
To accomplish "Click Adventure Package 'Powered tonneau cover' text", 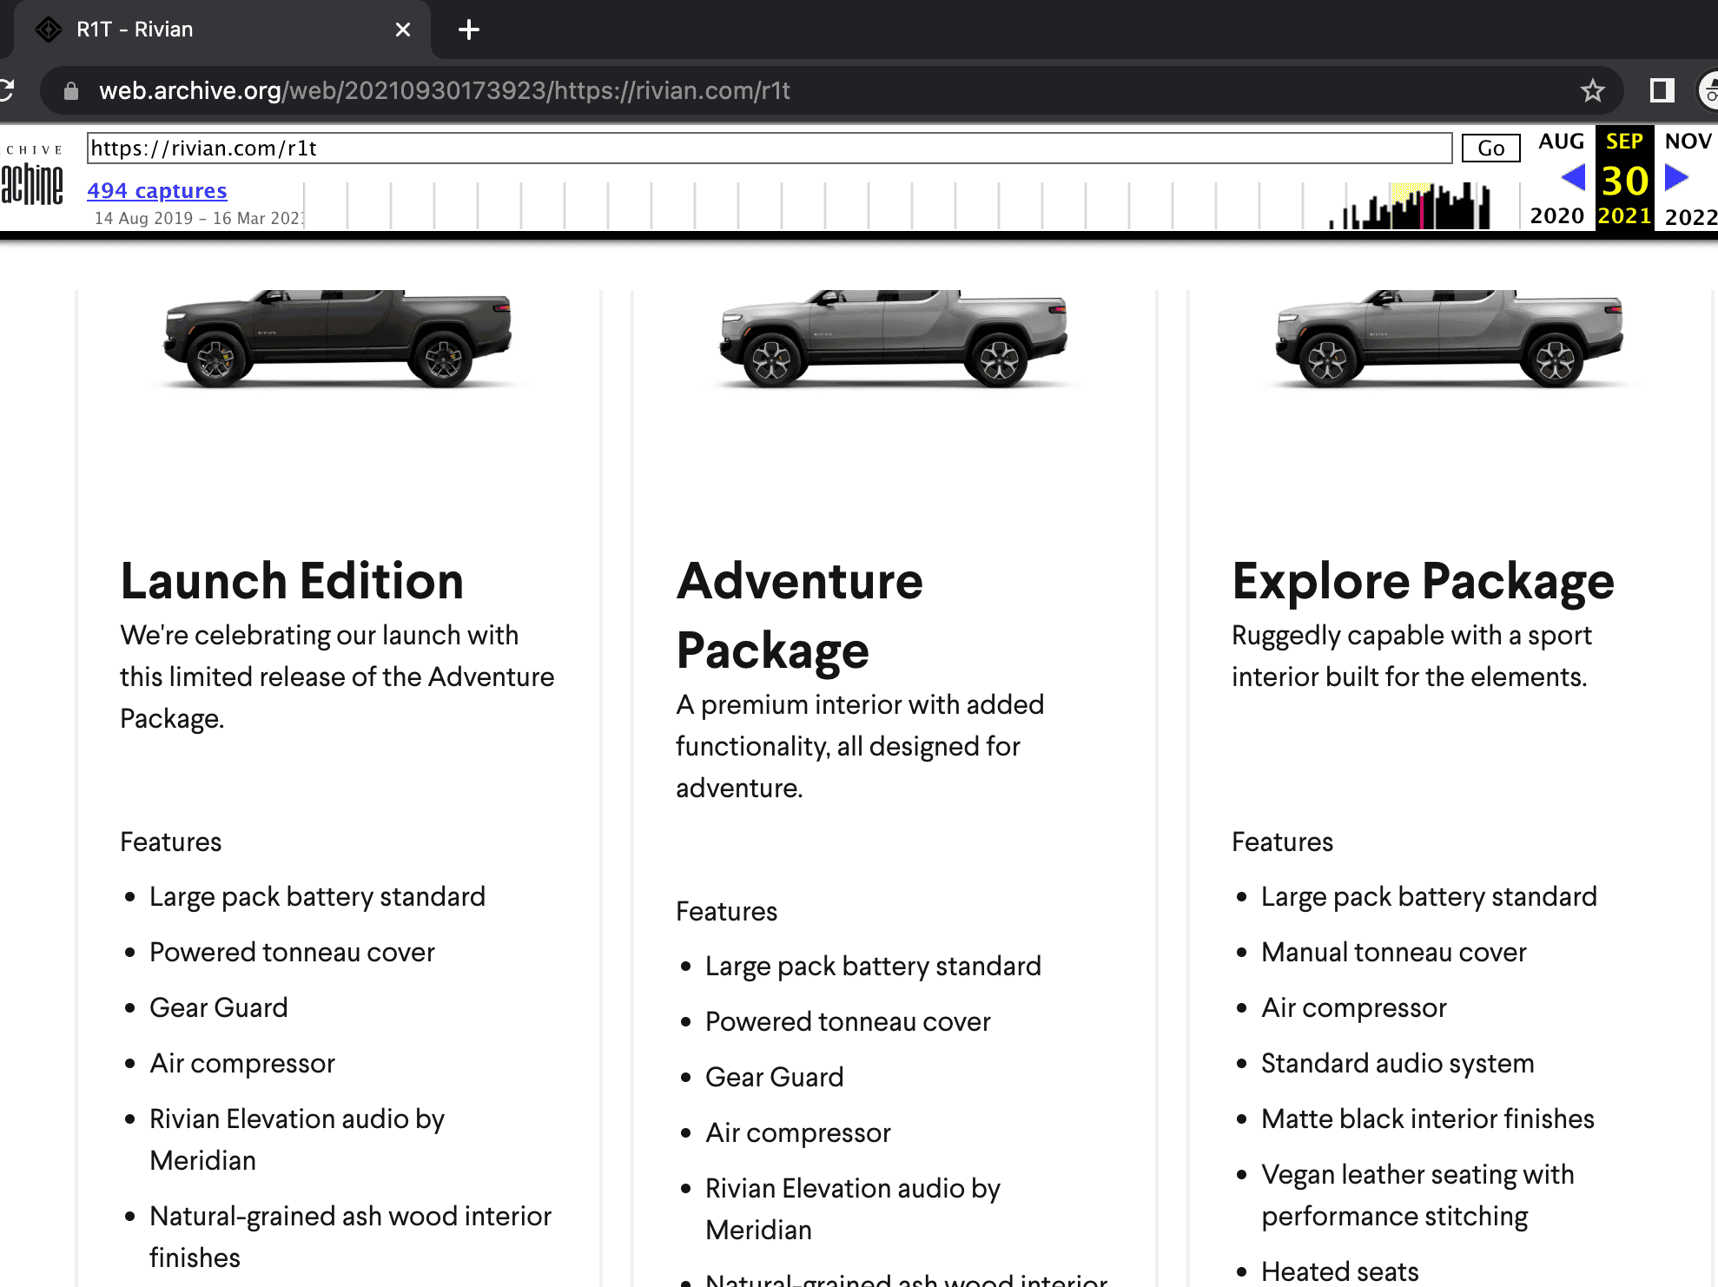I will point(848,1021).
